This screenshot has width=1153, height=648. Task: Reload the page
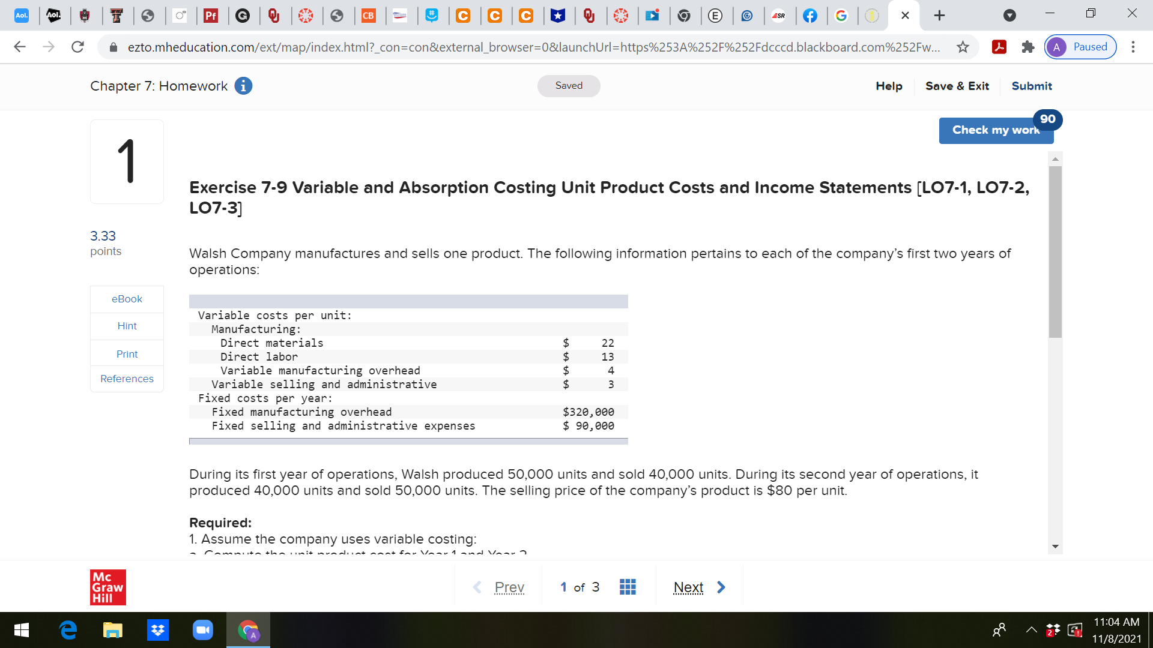click(x=77, y=47)
